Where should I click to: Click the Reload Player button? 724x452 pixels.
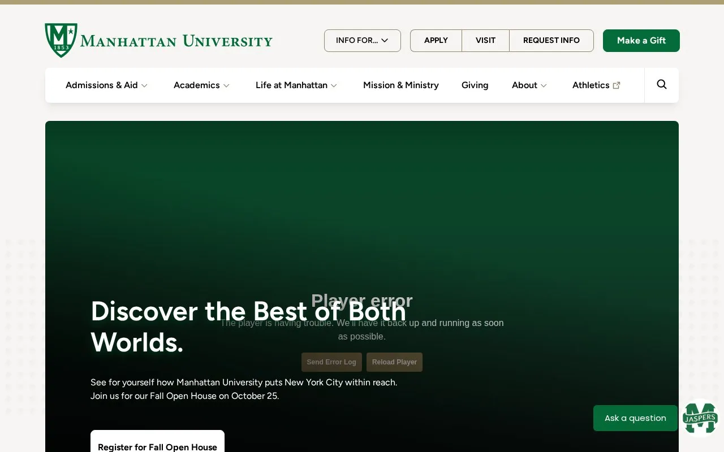coord(394,362)
